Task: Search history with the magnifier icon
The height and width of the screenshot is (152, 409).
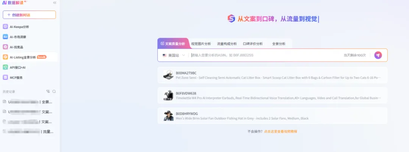Action: click(x=54, y=91)
